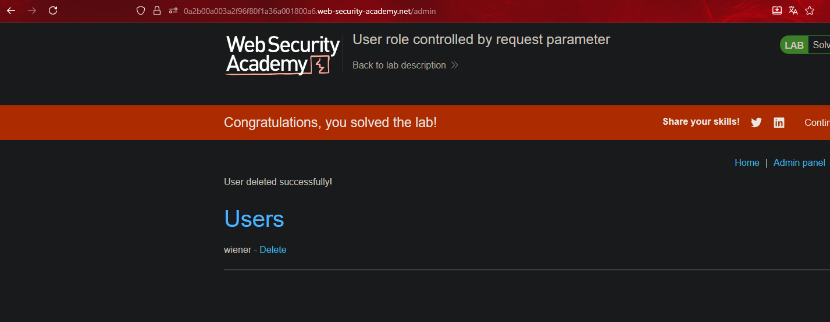This screenshot has height=322, width=830.
Task: Open the Back to lab description link
Action: click(399, 65)
